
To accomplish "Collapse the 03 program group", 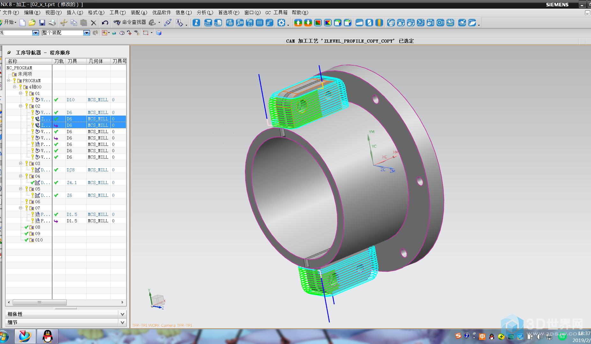I will (x=21, y=163).
